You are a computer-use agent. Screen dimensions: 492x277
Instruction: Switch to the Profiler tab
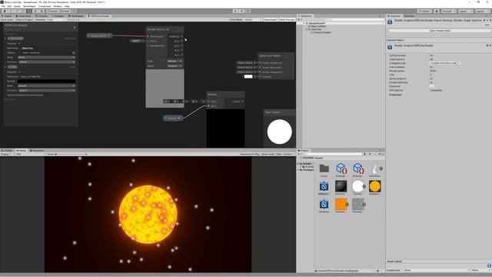(x=7, y=151)
